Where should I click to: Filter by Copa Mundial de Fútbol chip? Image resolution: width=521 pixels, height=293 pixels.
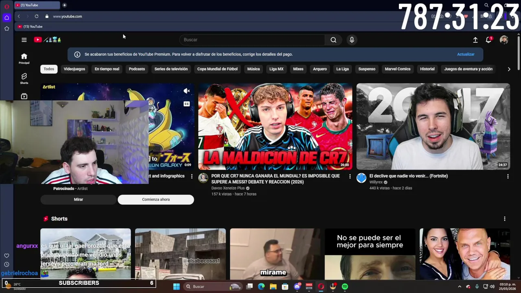[x=217, y=69]
